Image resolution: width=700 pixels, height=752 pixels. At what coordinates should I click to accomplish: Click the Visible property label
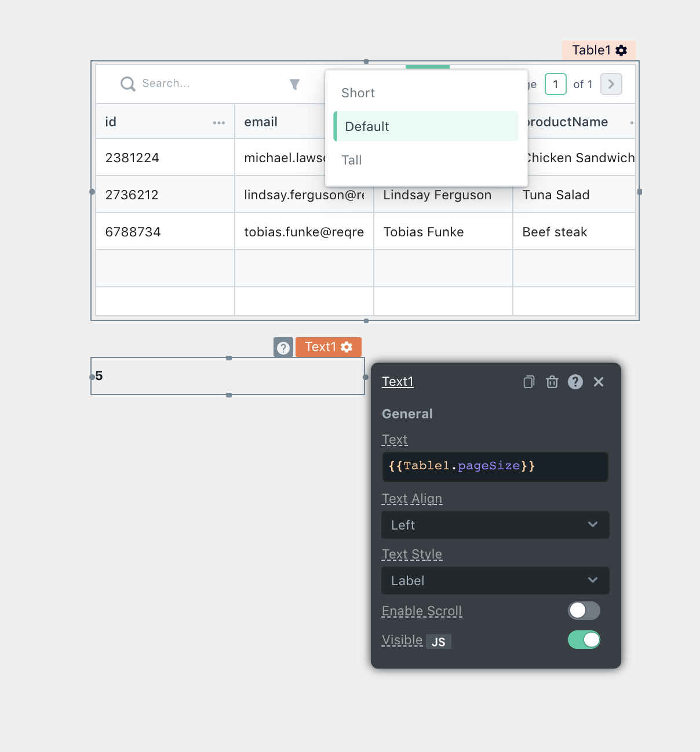402,640
